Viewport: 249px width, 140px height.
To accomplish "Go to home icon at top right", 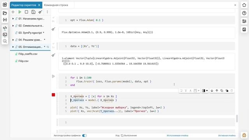I will click(x=244, y=5).
